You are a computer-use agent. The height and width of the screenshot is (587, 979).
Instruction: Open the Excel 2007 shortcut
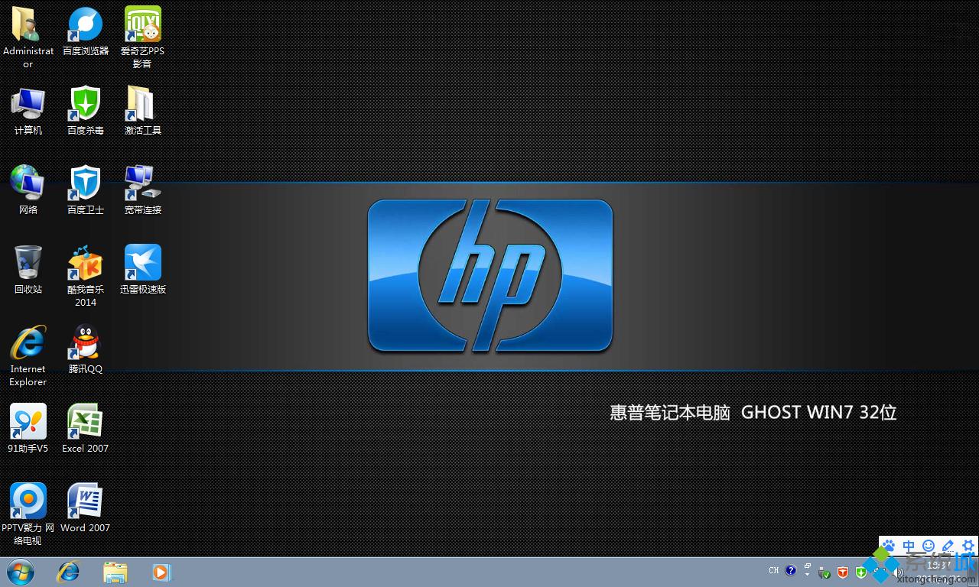[86, 422]
